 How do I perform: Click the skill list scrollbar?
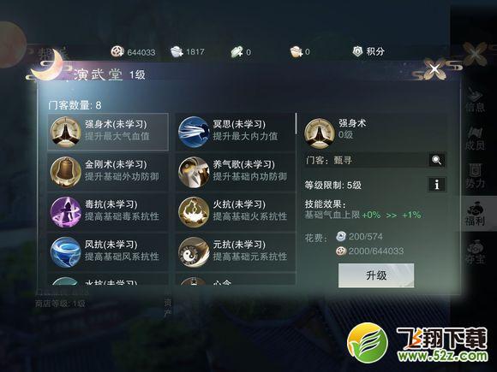coord(296,123)
